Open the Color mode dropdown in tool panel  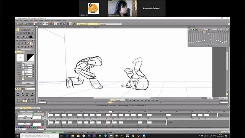[x=25, y=49]
